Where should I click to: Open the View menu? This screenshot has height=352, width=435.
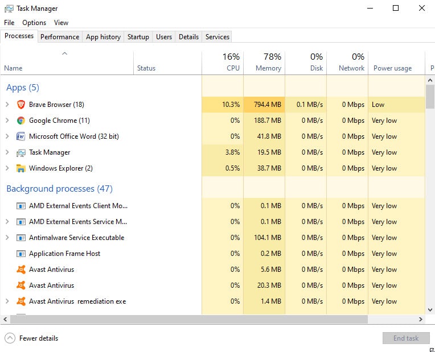tap(61, 23)
